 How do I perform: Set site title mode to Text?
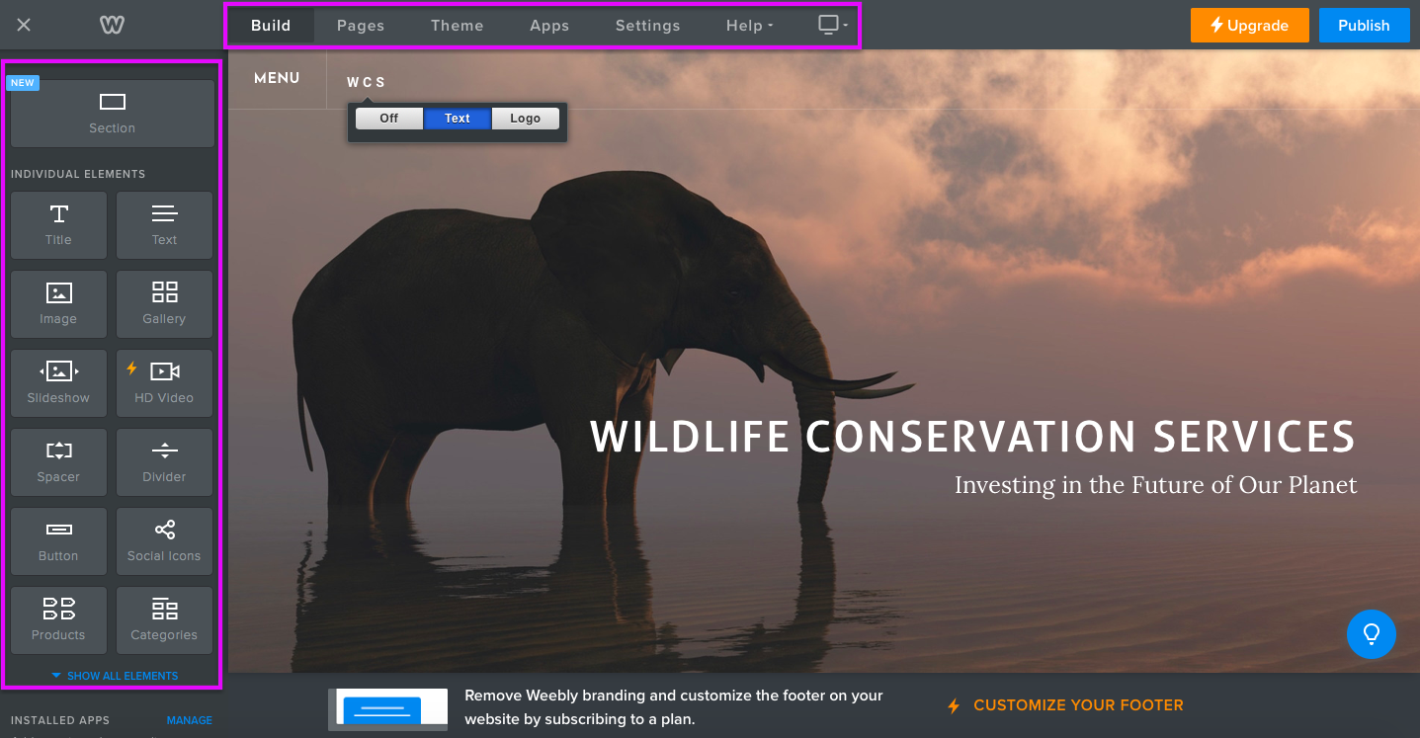(x=458, y=119)
